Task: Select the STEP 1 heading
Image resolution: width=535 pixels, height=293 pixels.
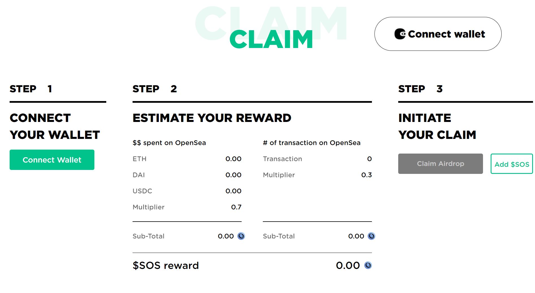Action: point(31,89)
